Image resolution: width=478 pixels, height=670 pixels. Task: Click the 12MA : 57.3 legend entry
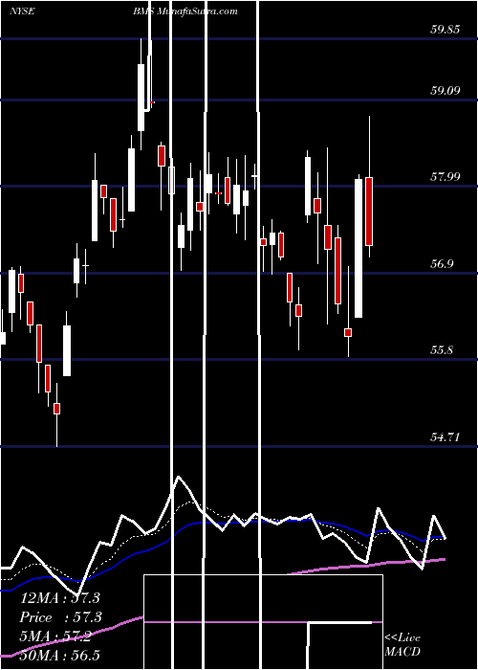click(x=59, y=598)
